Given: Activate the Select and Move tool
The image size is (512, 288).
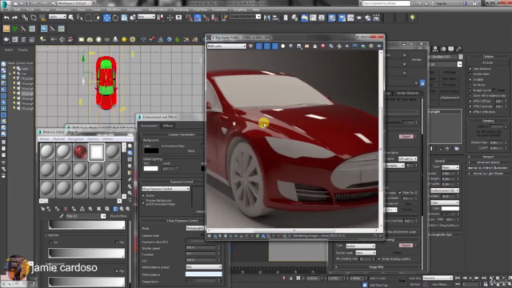Looking at the screenshot, I should click(x=106, y=18).
